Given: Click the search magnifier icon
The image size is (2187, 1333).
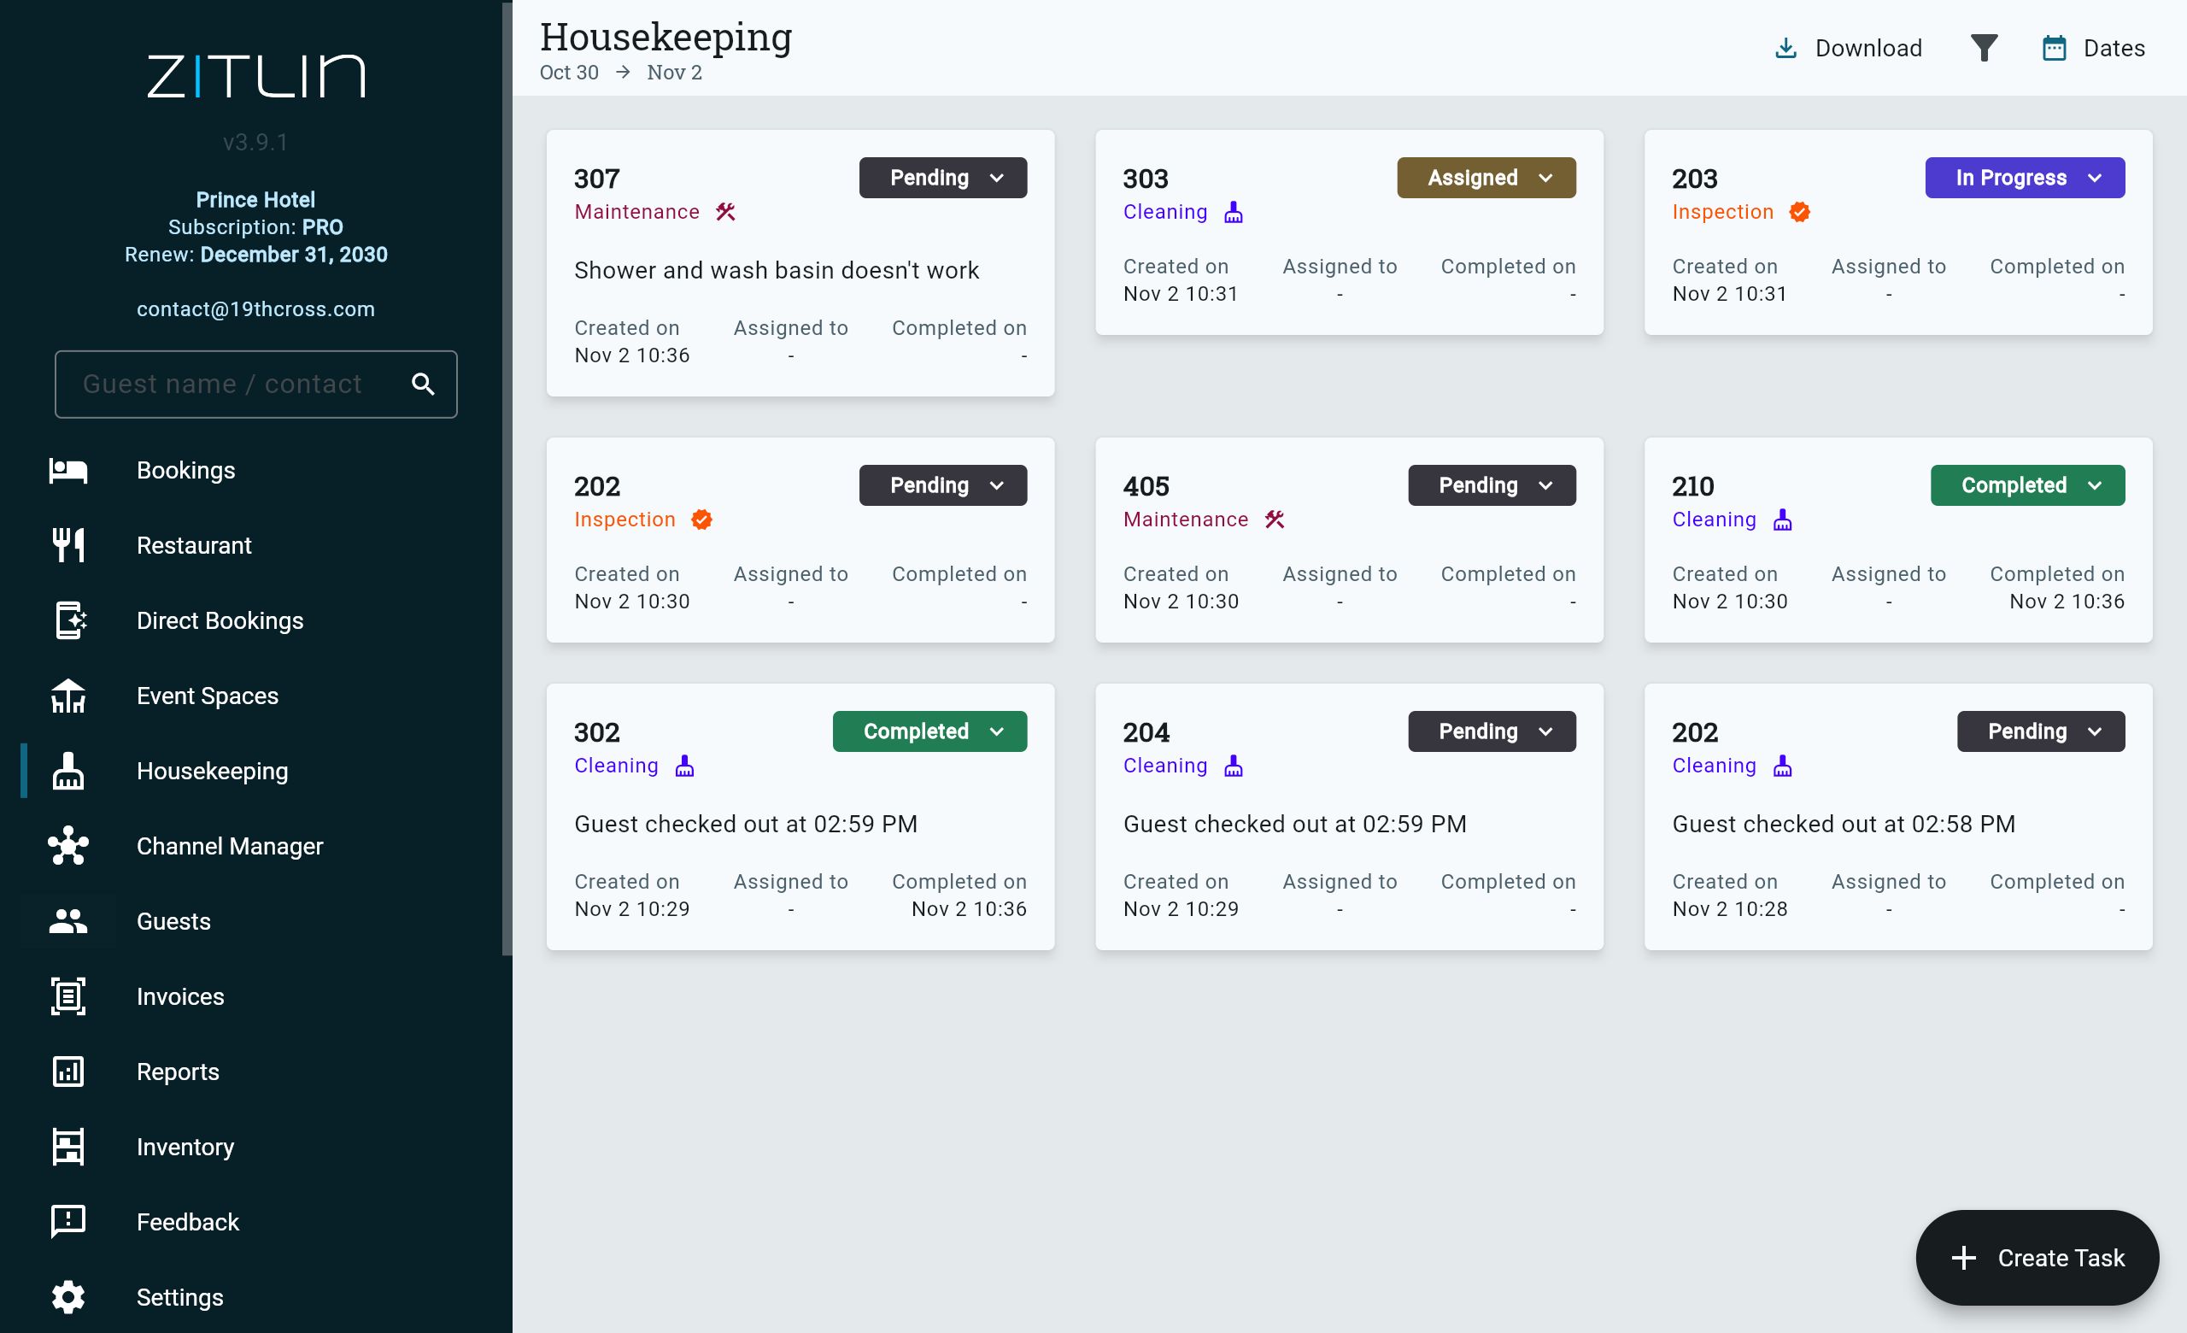Looking at the screenshot, I should click(424, 385).
